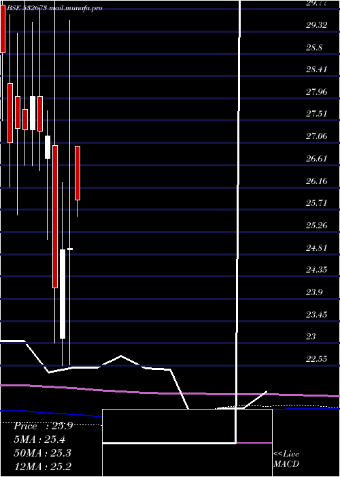This screenshot has height=477, width=340.
Task: Select the 27.06 price axis label
Action: pyautogui.click(x=317, y=136)
